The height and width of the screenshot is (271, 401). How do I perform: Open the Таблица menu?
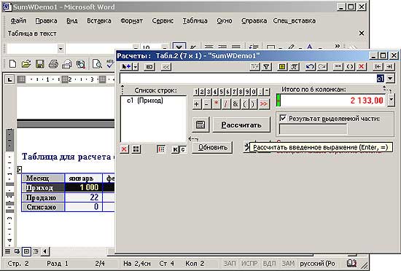195,20
